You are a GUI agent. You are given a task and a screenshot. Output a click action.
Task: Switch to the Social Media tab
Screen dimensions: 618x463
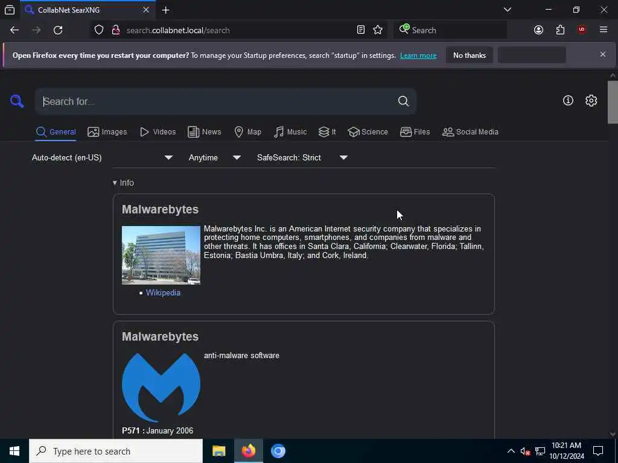[x=470, y=132]
